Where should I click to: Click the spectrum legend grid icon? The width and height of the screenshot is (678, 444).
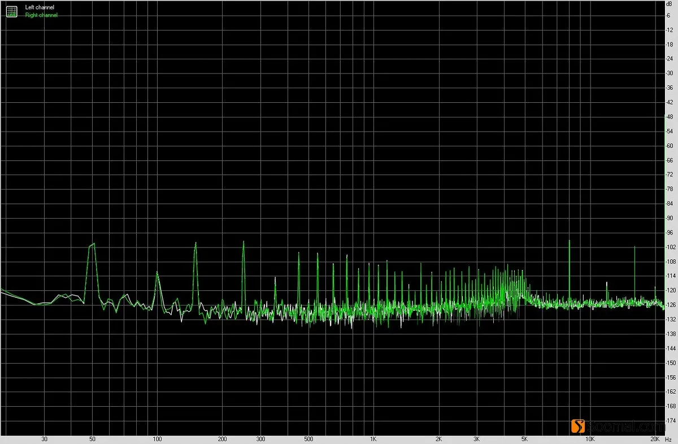pos(11,11)
